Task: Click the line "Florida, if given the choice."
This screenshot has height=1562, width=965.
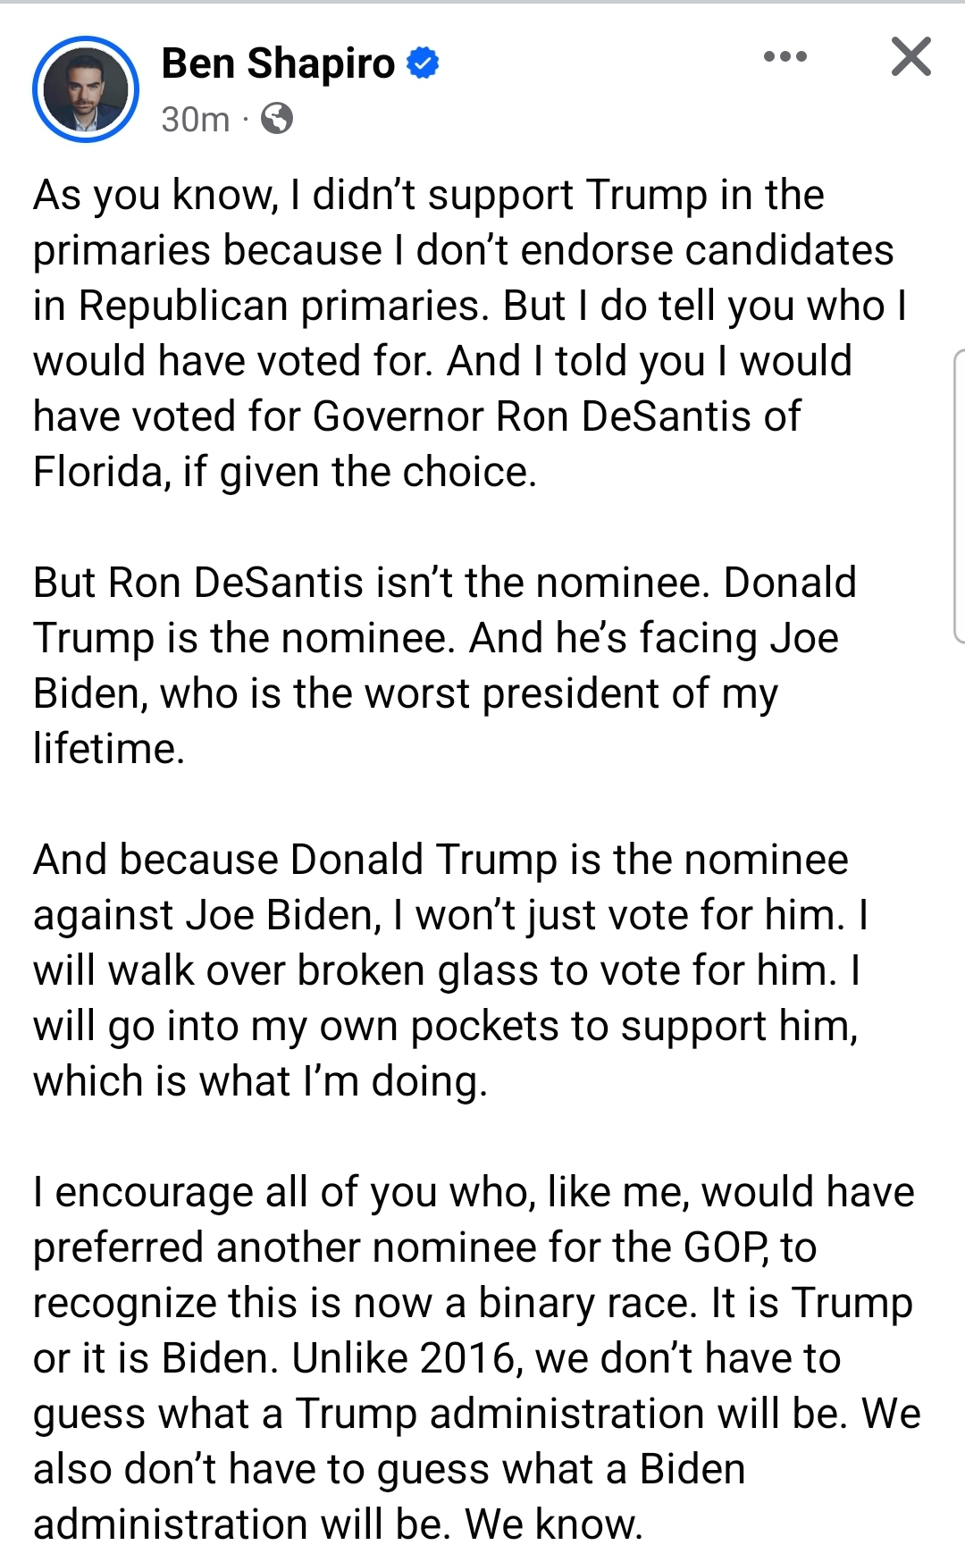Action: point(285,473)
